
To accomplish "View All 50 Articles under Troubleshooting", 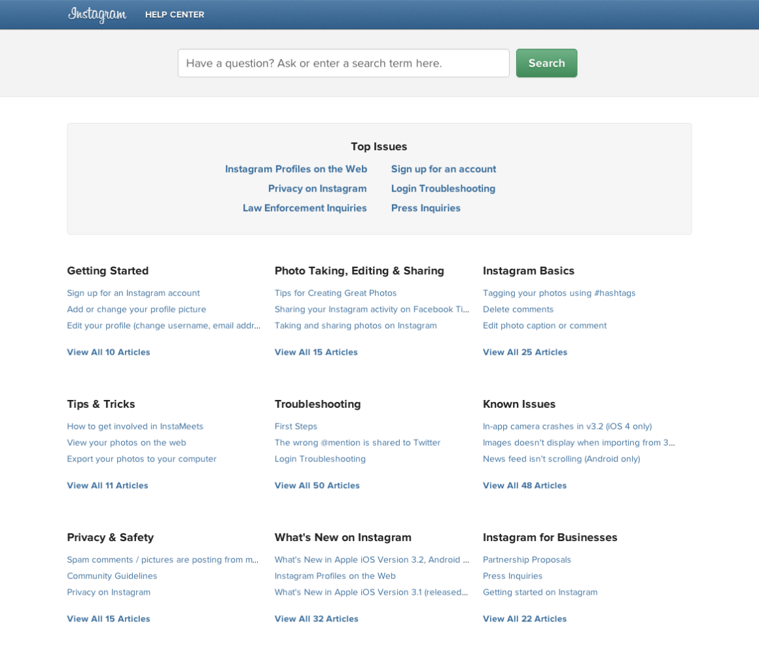I will [317, 485].
